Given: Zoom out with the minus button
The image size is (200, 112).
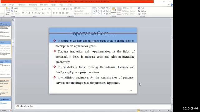Looking at the screenshot, I should (x=153, y=111).
